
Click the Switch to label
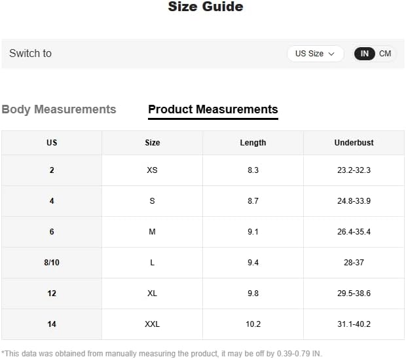point(31,53)
